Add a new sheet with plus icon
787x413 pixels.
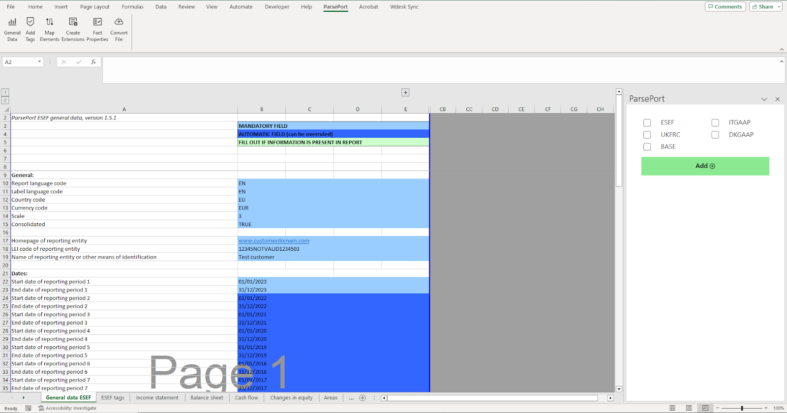[363, 398]
